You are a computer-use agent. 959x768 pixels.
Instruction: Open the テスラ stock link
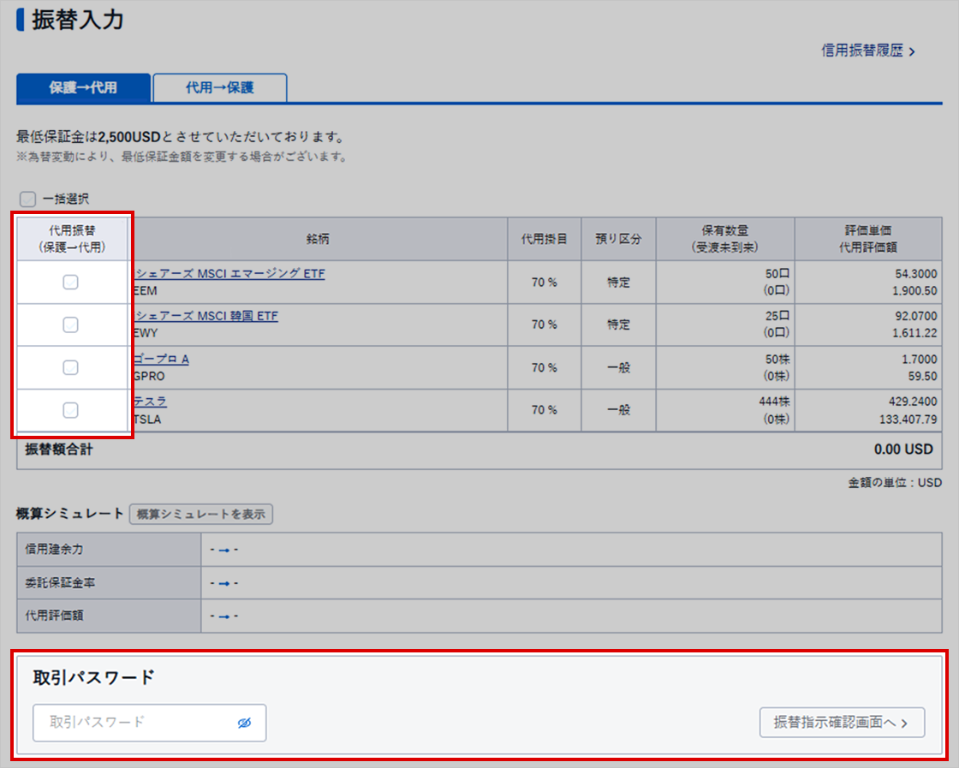(x=150, y=402)
